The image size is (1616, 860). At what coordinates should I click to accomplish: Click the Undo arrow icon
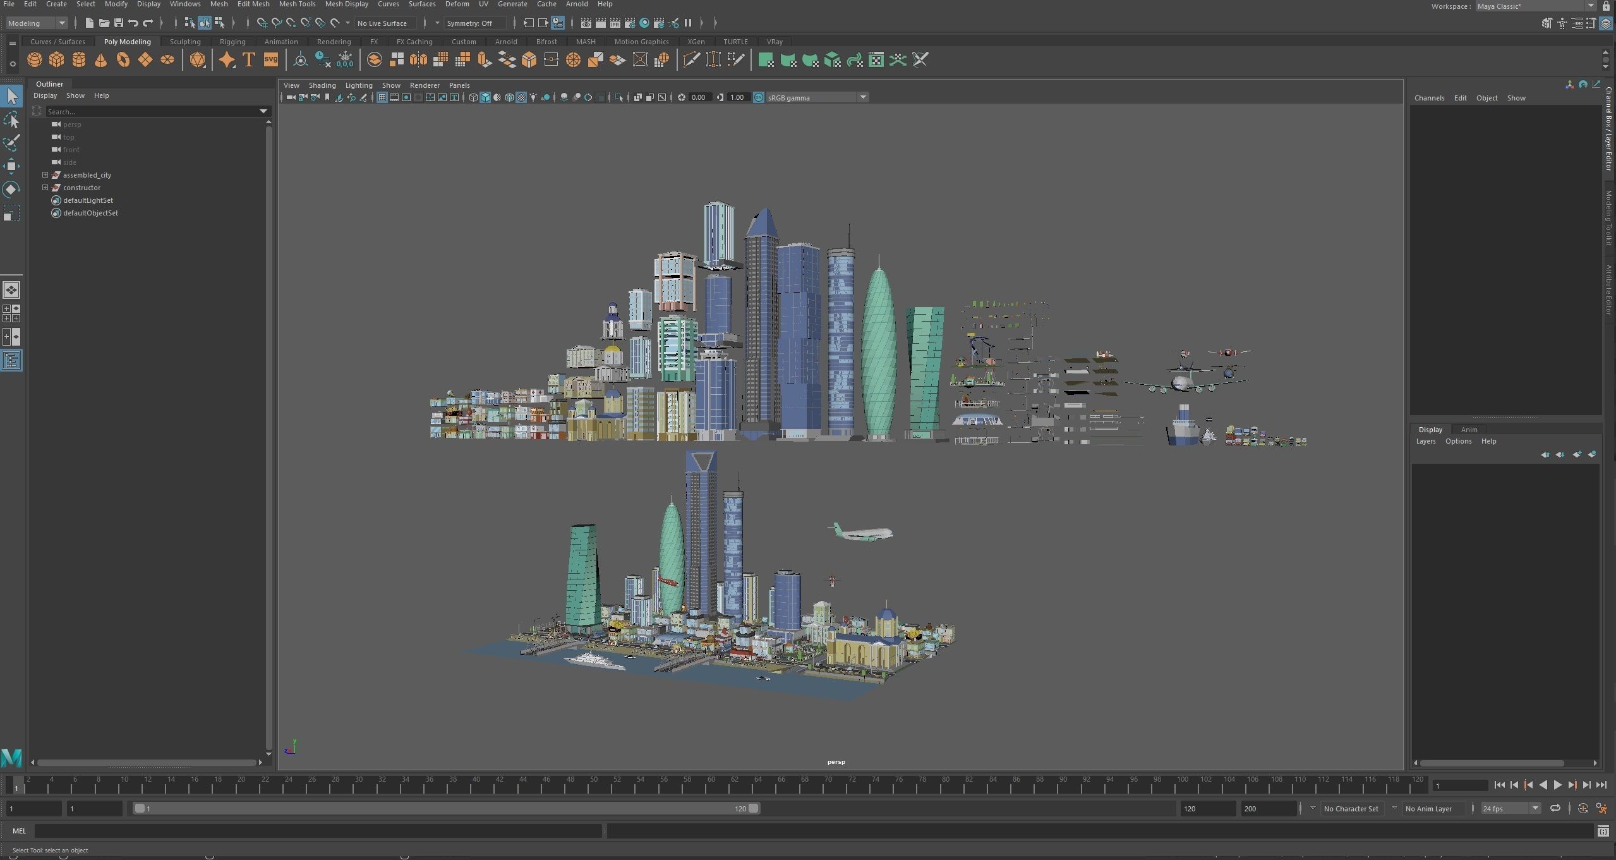133,23
